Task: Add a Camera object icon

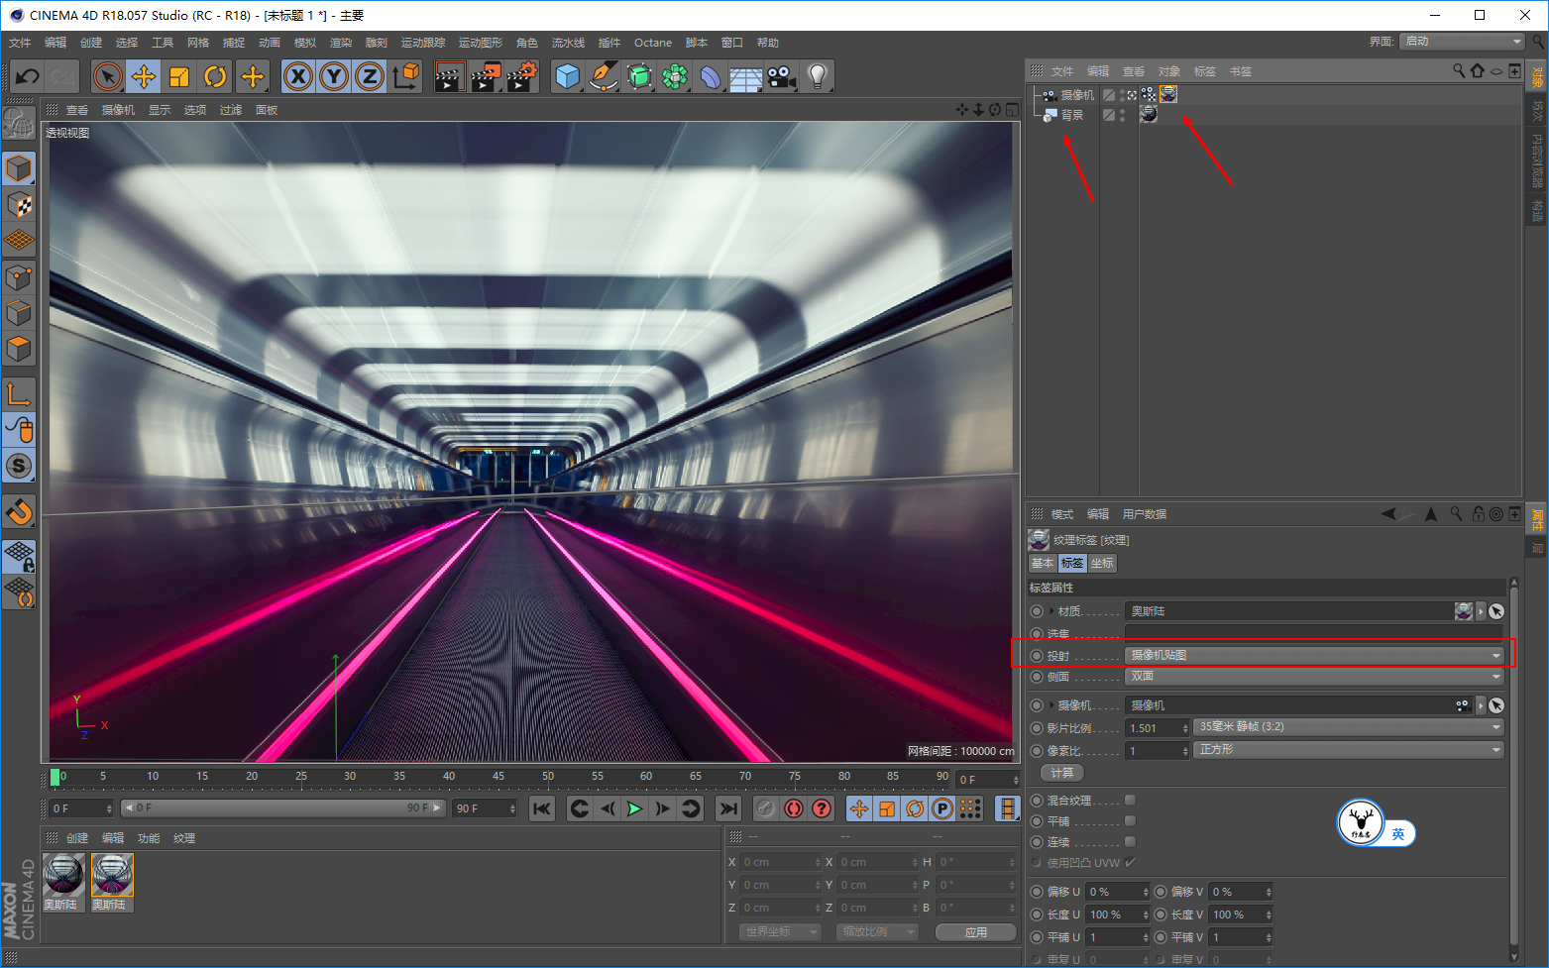Action: click(x=782, y=76)
